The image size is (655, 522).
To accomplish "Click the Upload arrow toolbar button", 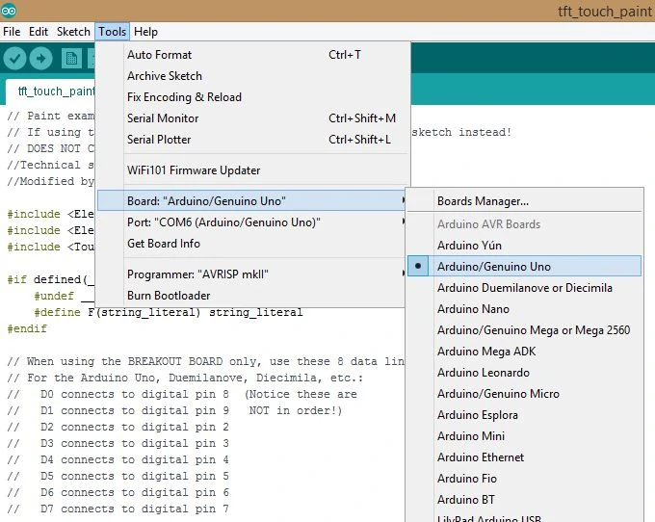I will (40, 59).
